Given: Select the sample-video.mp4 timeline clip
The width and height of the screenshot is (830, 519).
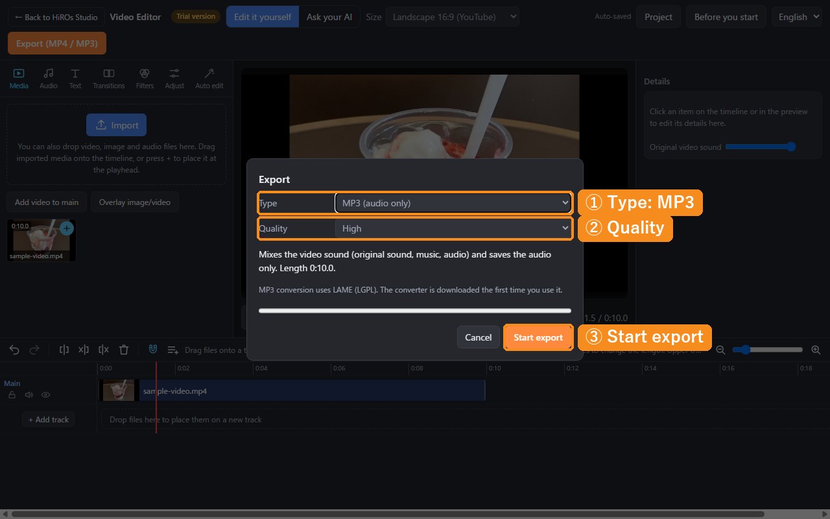Looking at the screenshot, I should pos(292,391).
